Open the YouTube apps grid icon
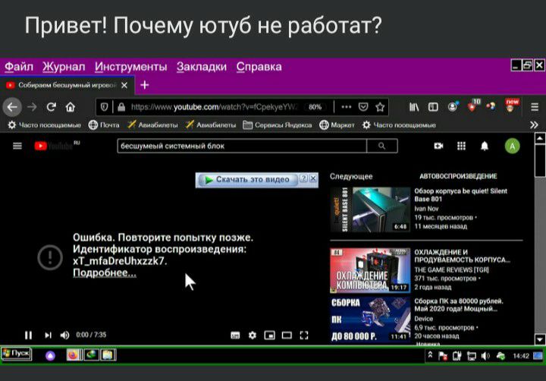This screenshot has width=546, height=381. pyautogui.click(x=461, y=146)
